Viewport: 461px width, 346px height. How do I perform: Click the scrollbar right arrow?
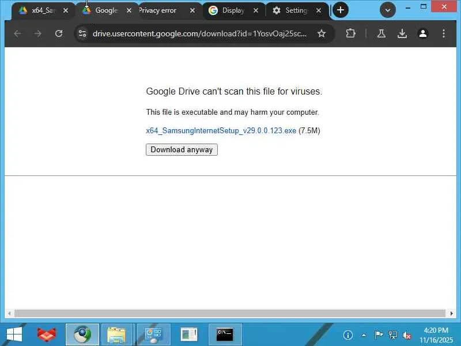452,313
